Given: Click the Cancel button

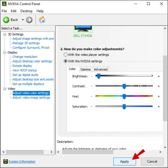Looking at the screenshot, I should pos(152,162).
